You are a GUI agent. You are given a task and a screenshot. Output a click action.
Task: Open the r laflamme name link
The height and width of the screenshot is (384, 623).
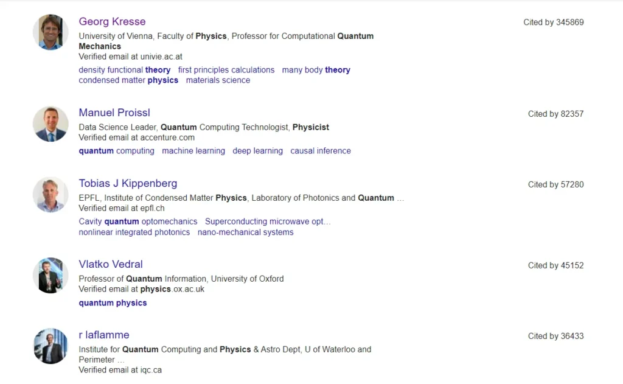coord(104,335)
